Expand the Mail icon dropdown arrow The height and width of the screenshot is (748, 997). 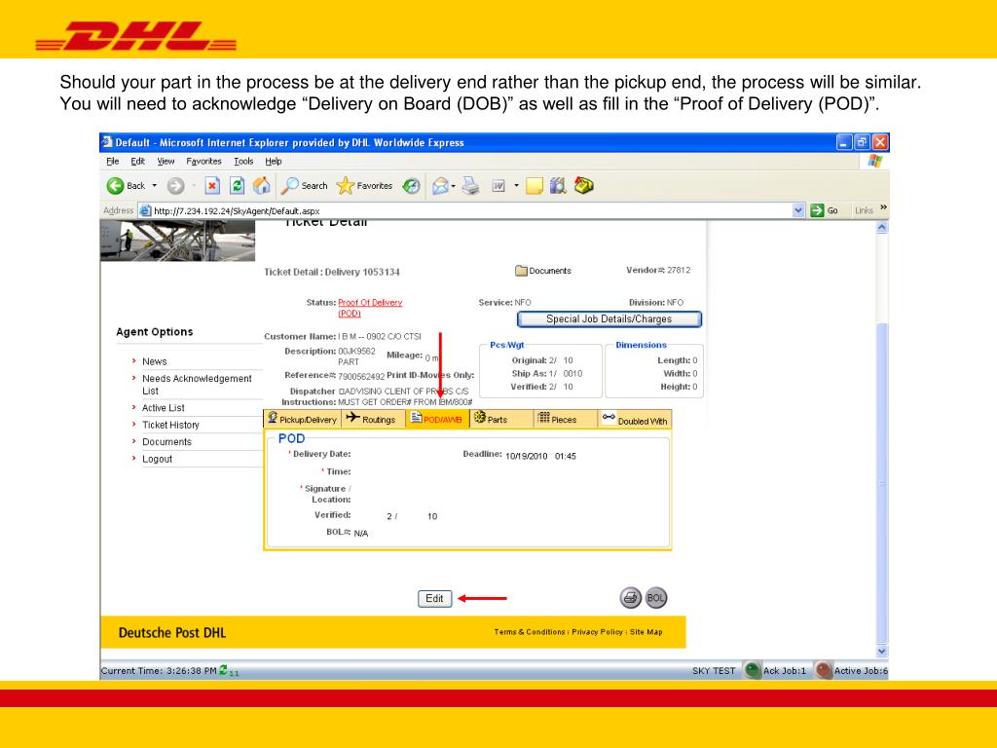point(454,186)
